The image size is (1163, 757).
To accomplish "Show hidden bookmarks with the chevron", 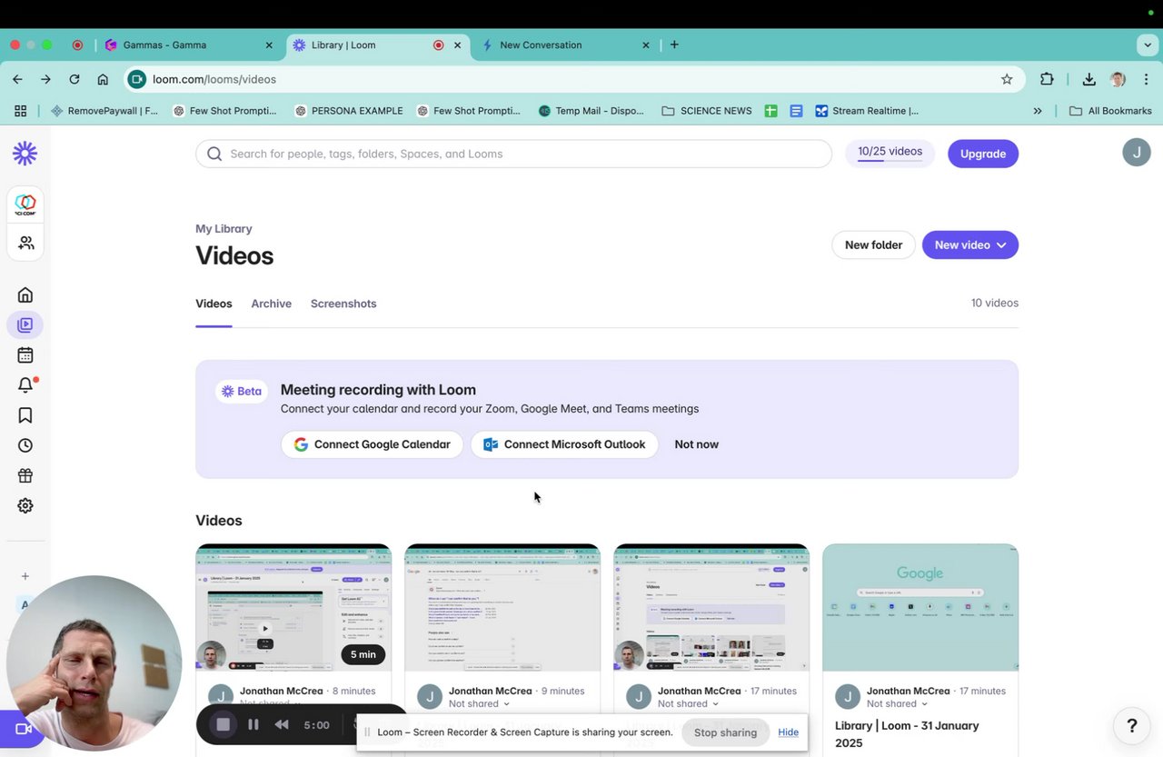I will click(1038, 111).
